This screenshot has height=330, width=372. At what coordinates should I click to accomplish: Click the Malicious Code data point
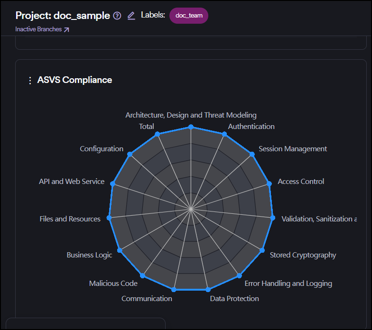(142, 275)
